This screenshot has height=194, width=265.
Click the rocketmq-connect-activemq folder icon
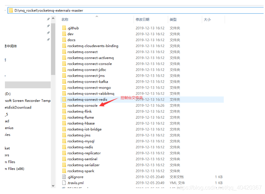64,58
